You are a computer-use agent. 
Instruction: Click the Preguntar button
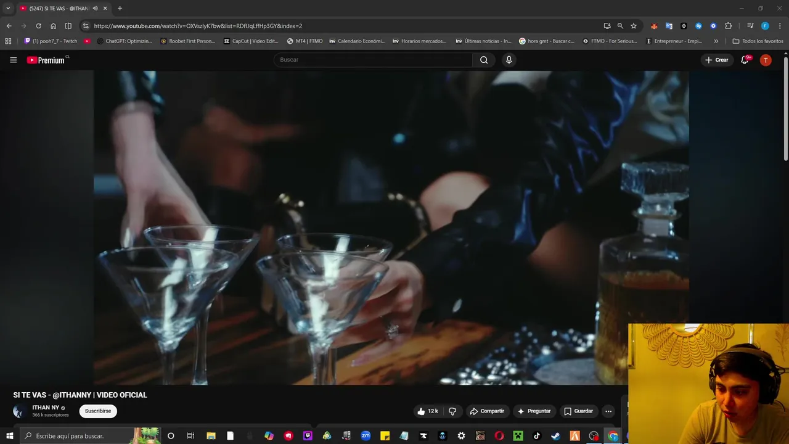point(534,411)
